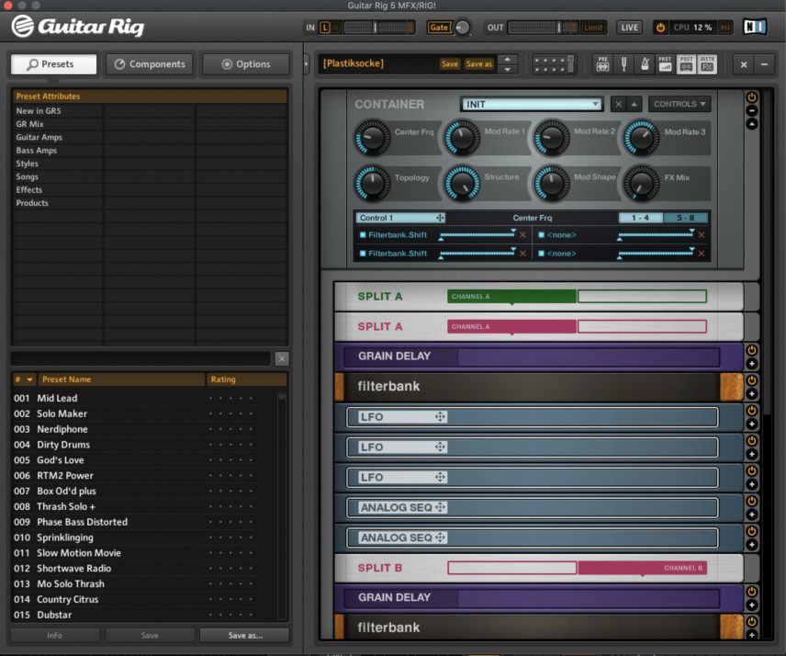Open the INIT preset dropdown
The width and height of the screenshot is (786, 656).
coord(532,105)
